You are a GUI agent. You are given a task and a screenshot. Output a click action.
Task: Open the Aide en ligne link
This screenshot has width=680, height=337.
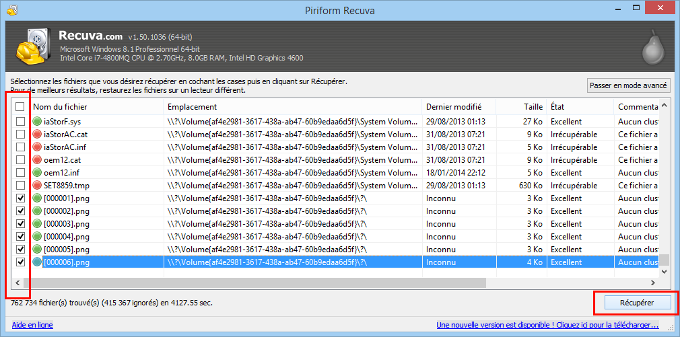click(32, 325)
